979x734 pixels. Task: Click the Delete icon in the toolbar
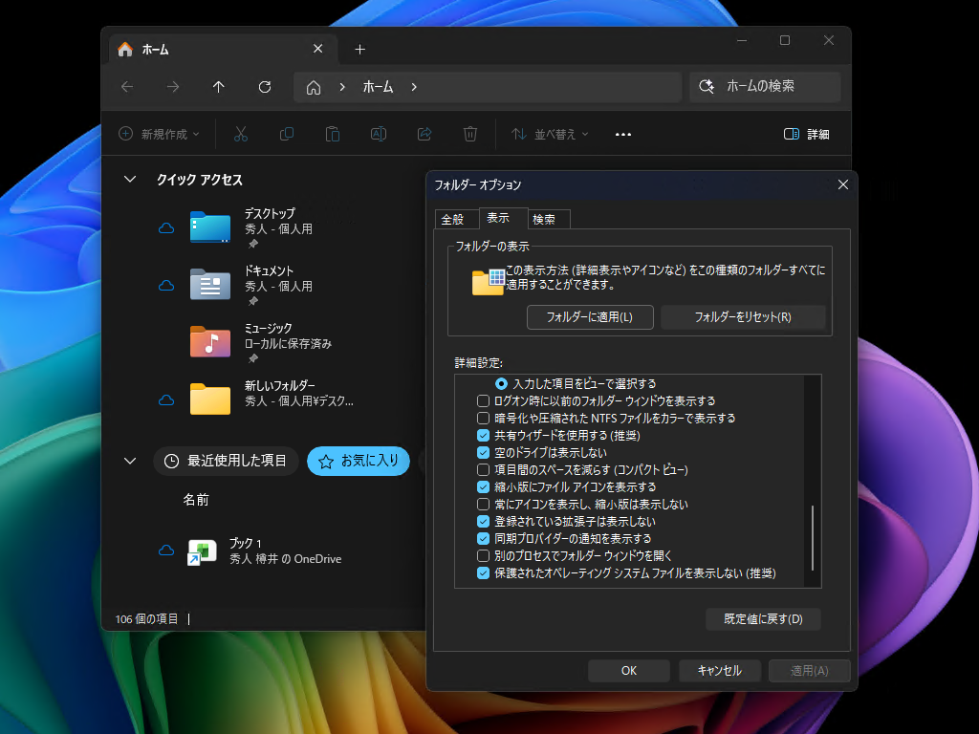click(469, 134)
